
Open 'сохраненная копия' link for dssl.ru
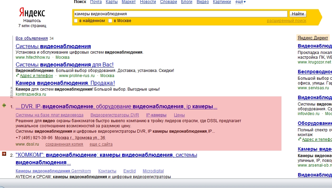64,144
